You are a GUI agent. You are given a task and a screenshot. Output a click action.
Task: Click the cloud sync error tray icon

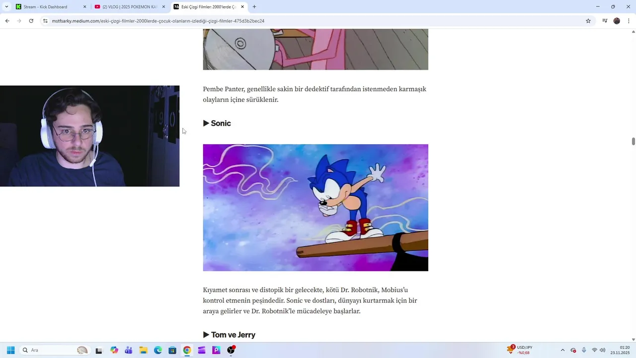[573, 350]
